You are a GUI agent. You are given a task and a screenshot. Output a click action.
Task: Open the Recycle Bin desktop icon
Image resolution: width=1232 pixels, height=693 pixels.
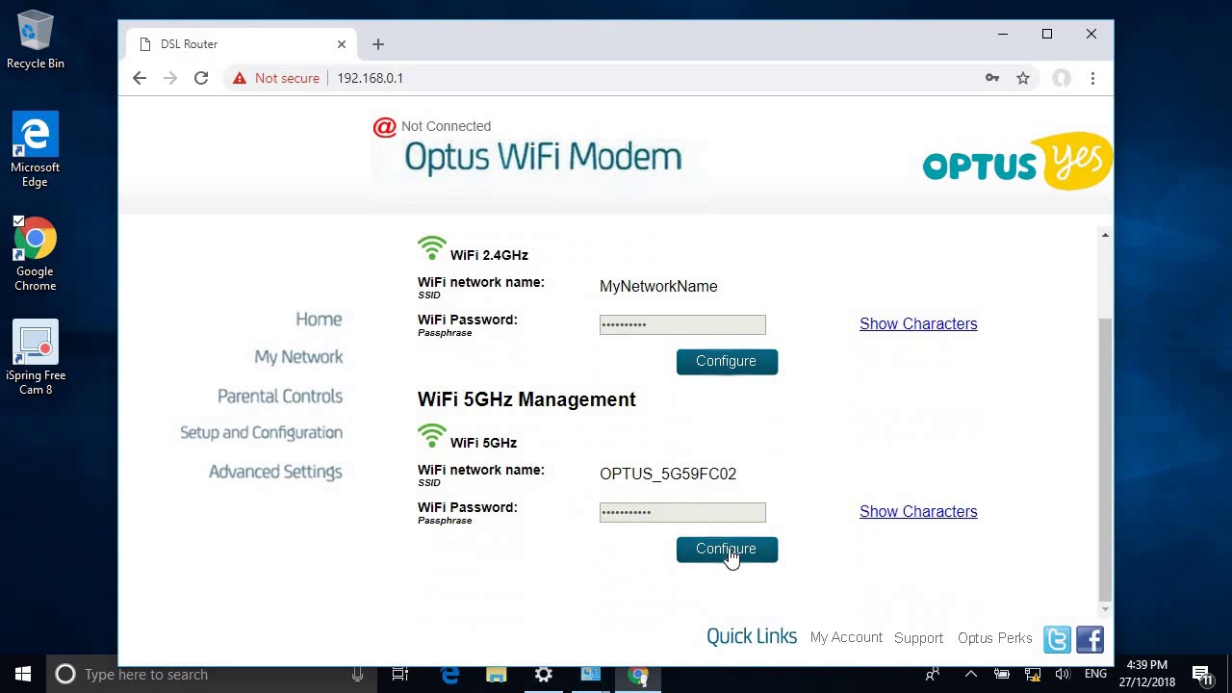tap(36, 40)
